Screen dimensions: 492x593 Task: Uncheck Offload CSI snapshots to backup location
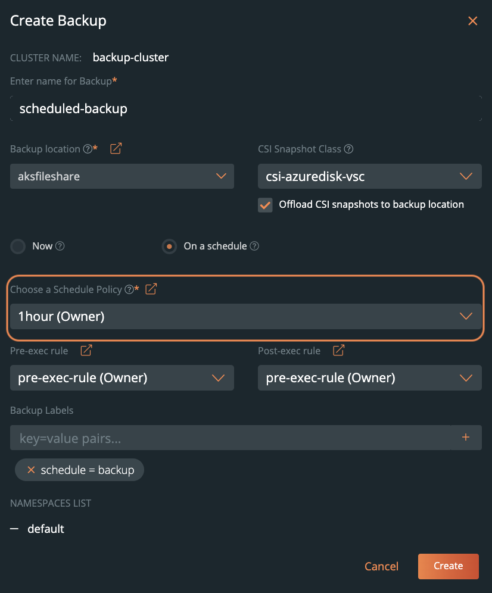pyautogui.click(x=265, y=205)
